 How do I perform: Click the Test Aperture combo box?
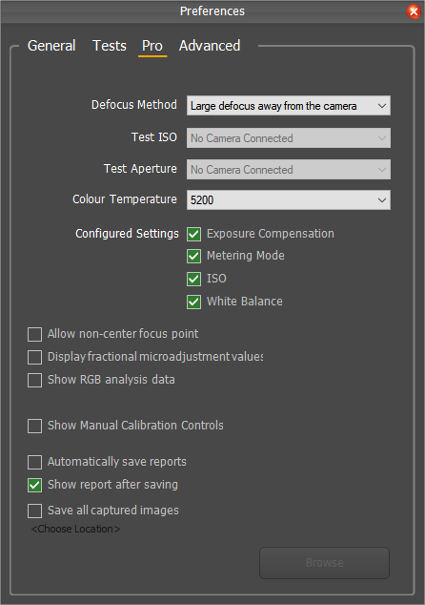[x=289, y=170]
